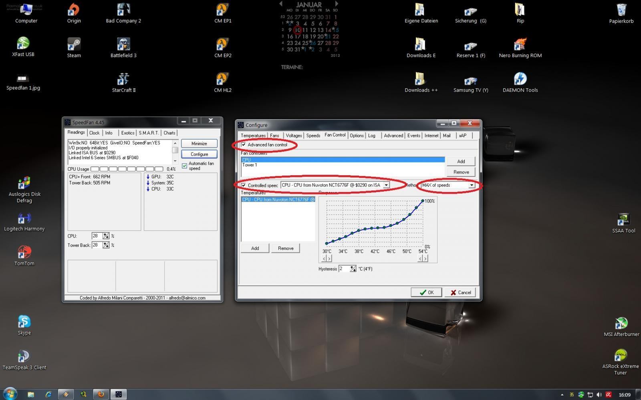Launch DAEMON Tools shortcut
Viewport: 641px width, 400px height.
pyautogui.click(x=520, y=82)
